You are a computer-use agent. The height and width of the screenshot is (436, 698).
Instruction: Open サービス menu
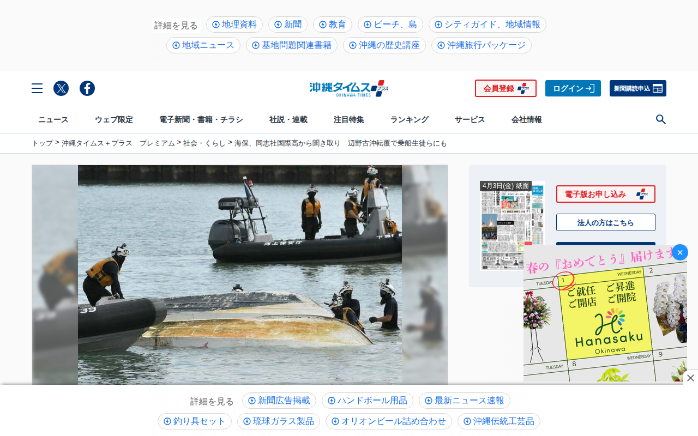470,119
